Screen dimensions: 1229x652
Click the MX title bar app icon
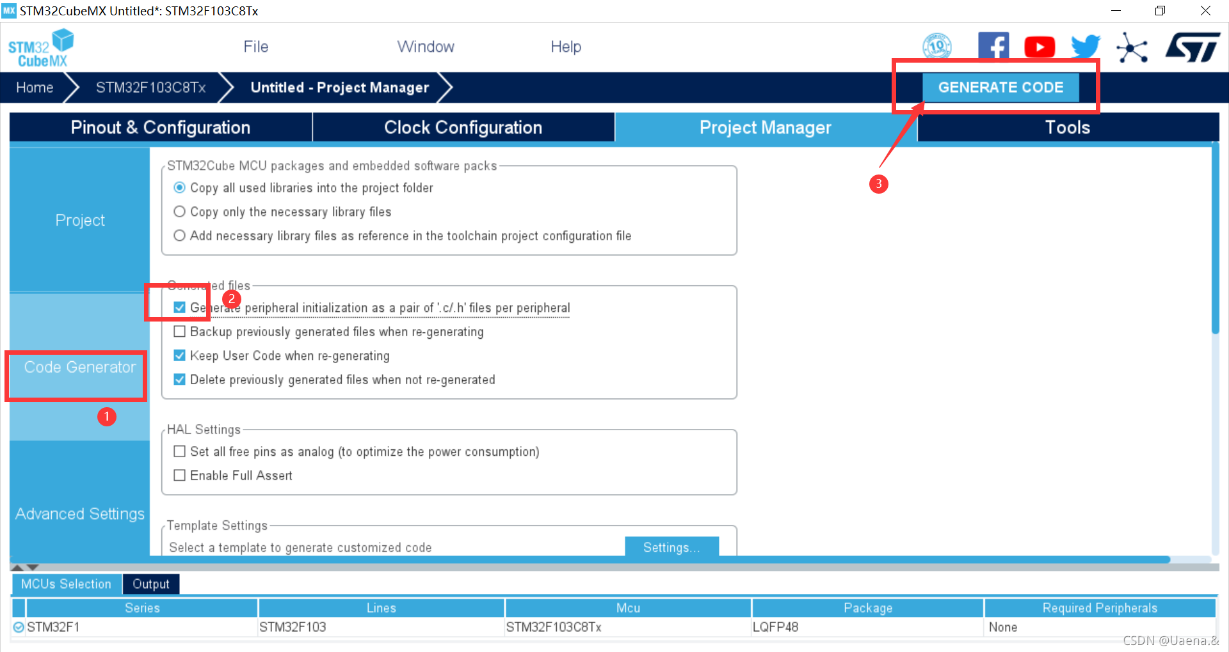tap(9, 10)
